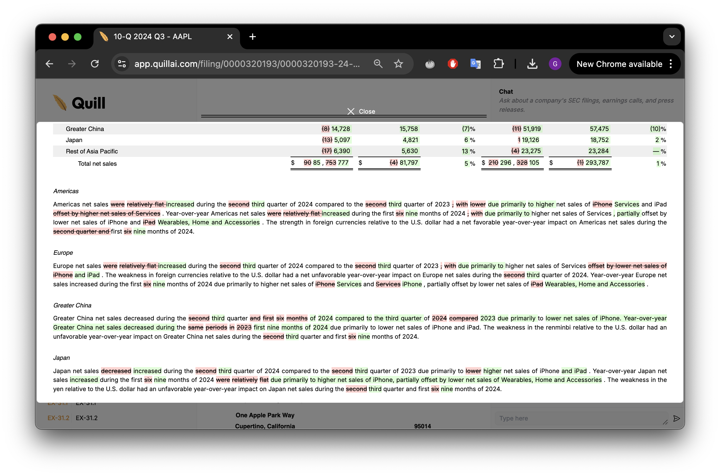Click the New Chrome available button
Image resolution: width=720 pixels, height=476 pixels.
pyautogui.click(x=619, y=64)
